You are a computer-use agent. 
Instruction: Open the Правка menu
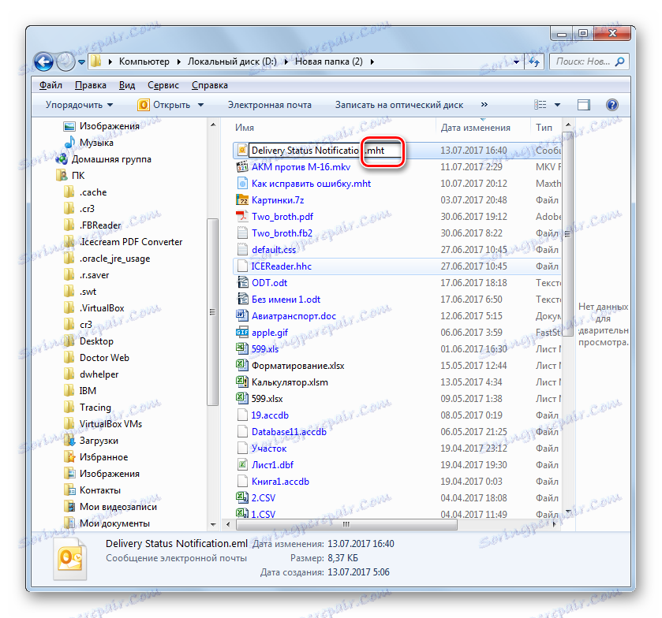pos(91,85)
